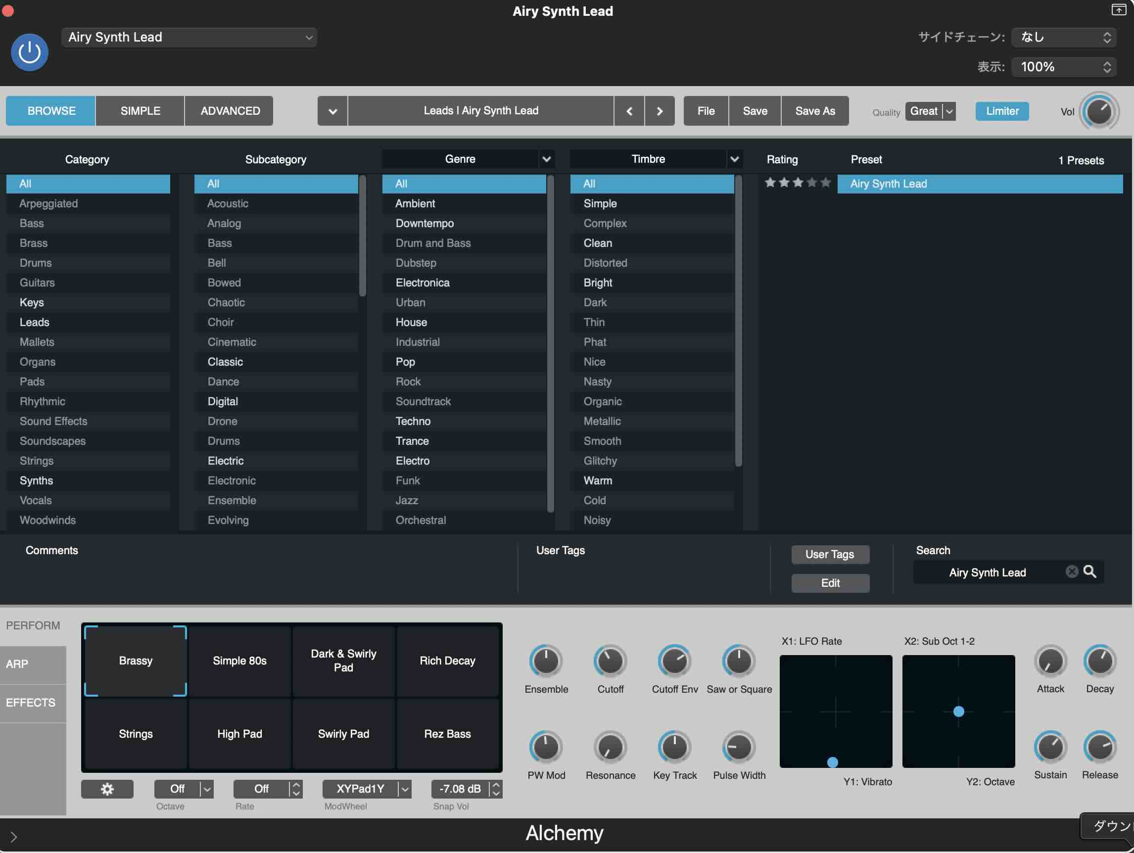This screenshot has height=853, width=1134.
Task: Click the Save As button
Action: click(x=814, y=111)
